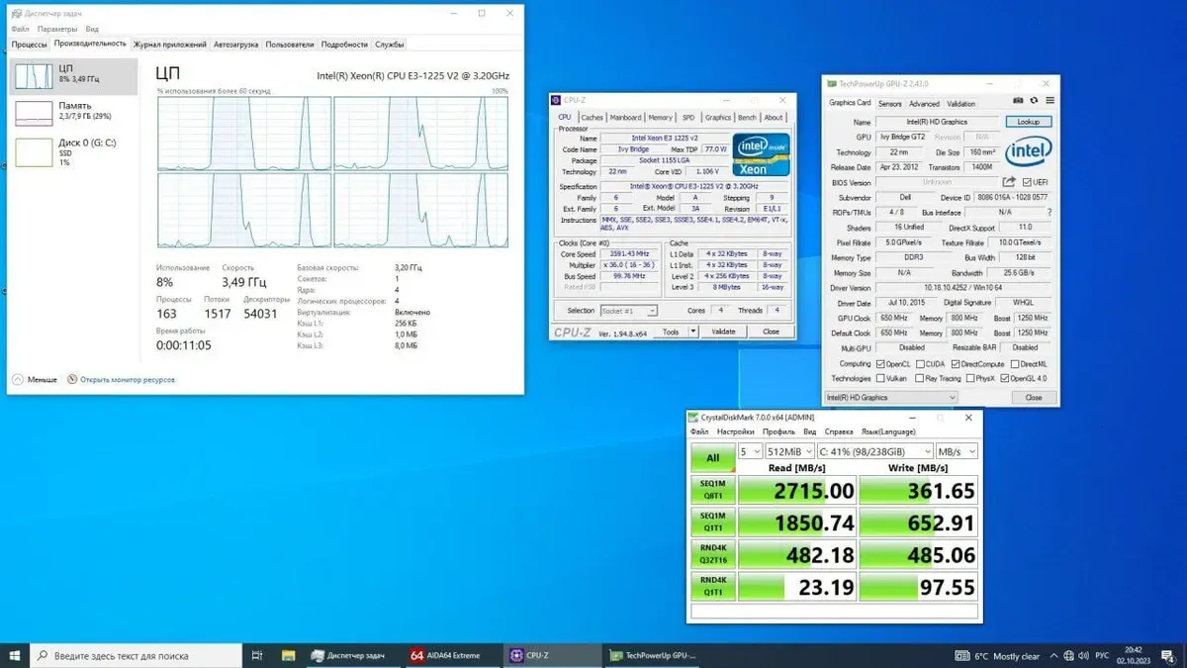The image size is (1187, 668).
Task: Click the Task View taskbar icon
Action: click(257, 655)
